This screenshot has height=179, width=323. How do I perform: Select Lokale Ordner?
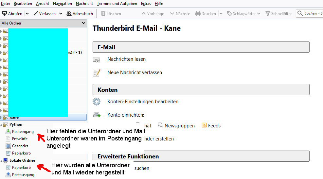(22, 160)
